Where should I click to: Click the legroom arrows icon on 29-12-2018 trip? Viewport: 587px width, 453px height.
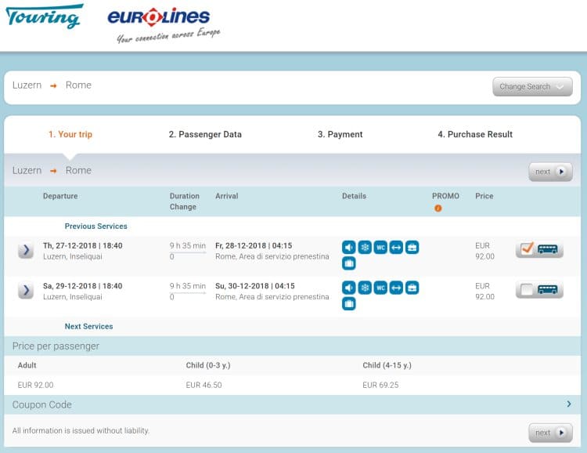[x=396, y=288]
